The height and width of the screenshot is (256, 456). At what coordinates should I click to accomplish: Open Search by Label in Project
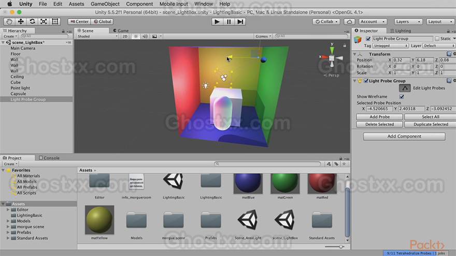336,164
